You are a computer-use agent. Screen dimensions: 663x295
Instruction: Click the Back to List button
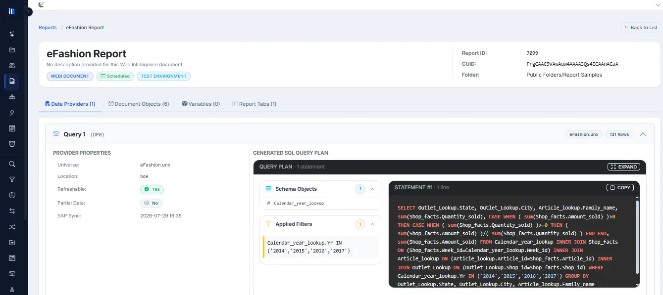[641, 28]
